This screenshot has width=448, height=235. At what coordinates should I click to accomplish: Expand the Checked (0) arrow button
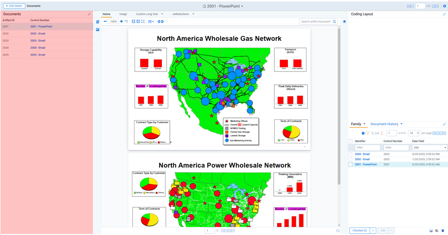coord(373,231)
